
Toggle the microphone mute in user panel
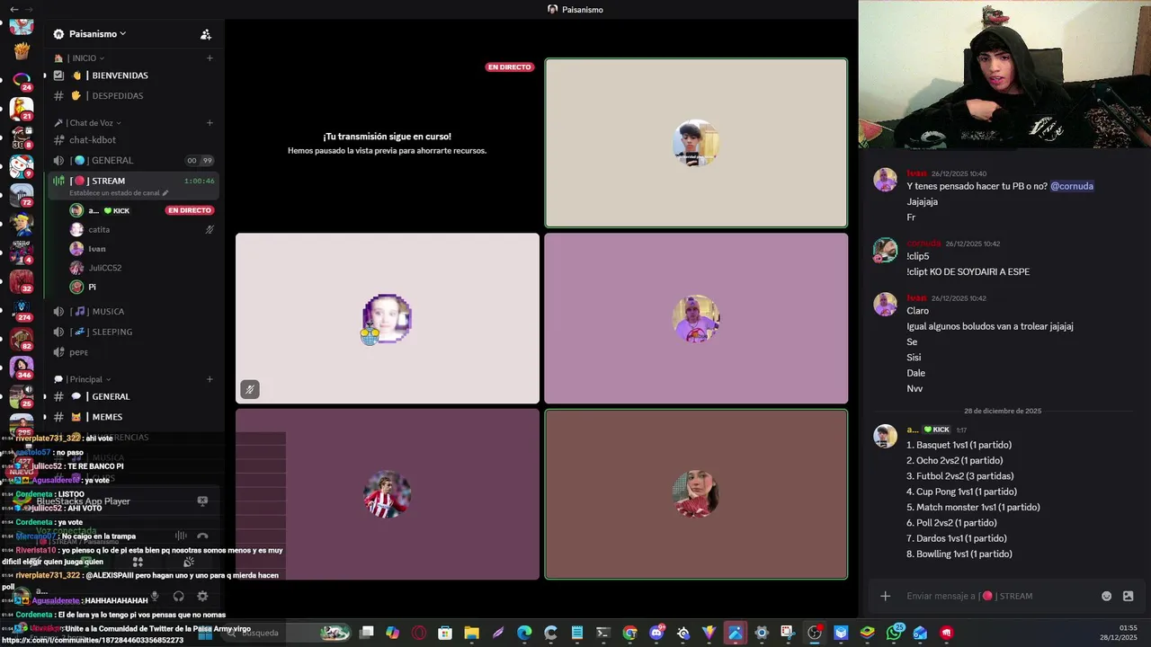click(x=155, y=596)
